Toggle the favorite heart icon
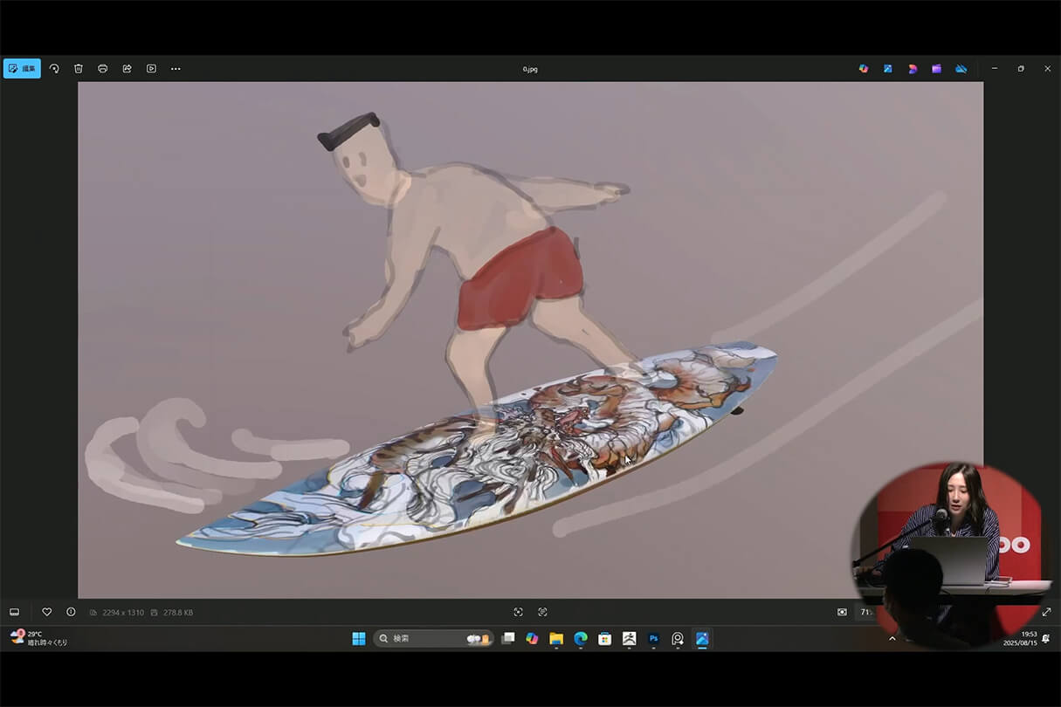The width and height of the screenshot is (1061, 707). [47, 612]
